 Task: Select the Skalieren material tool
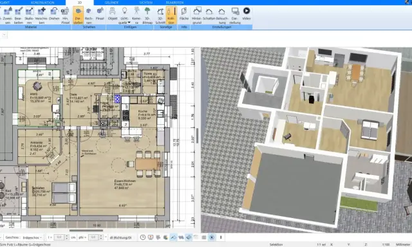[x=29, y=15]
